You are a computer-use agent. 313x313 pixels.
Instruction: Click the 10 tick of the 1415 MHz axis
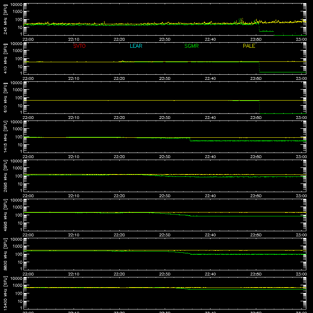20,145
